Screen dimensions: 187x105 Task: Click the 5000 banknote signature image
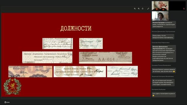pos(80,71)
